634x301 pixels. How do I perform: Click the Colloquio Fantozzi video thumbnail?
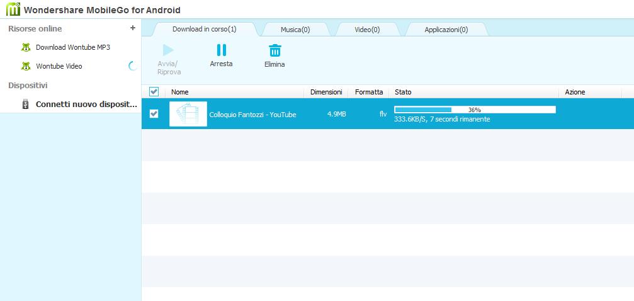click(x=188, y=114)
